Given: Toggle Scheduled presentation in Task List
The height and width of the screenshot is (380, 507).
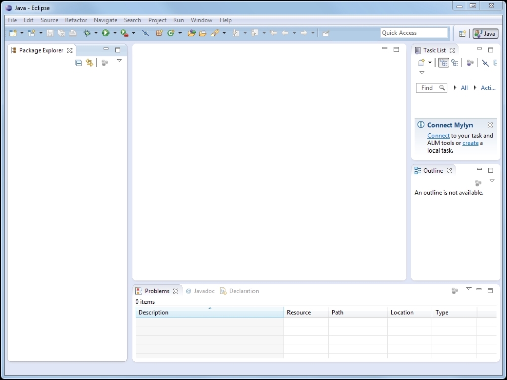Looking at the screenshot, I should 455,63.
